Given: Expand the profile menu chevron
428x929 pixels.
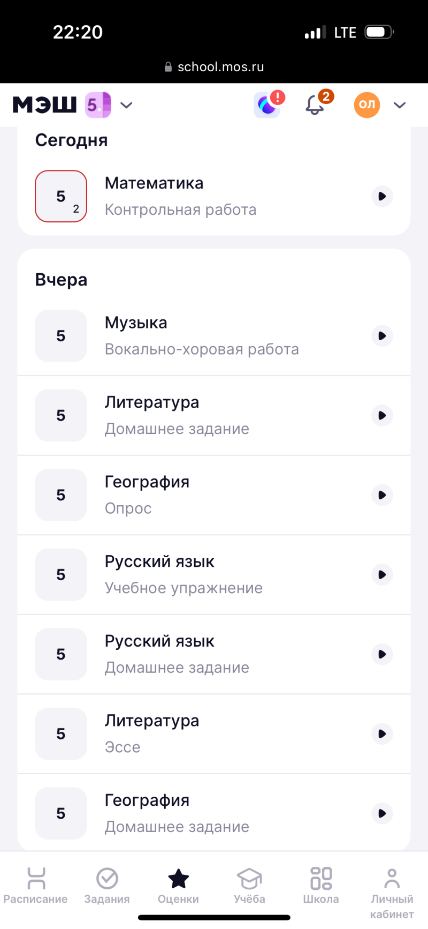Looking at the screenshot, I should coord(400,105).
